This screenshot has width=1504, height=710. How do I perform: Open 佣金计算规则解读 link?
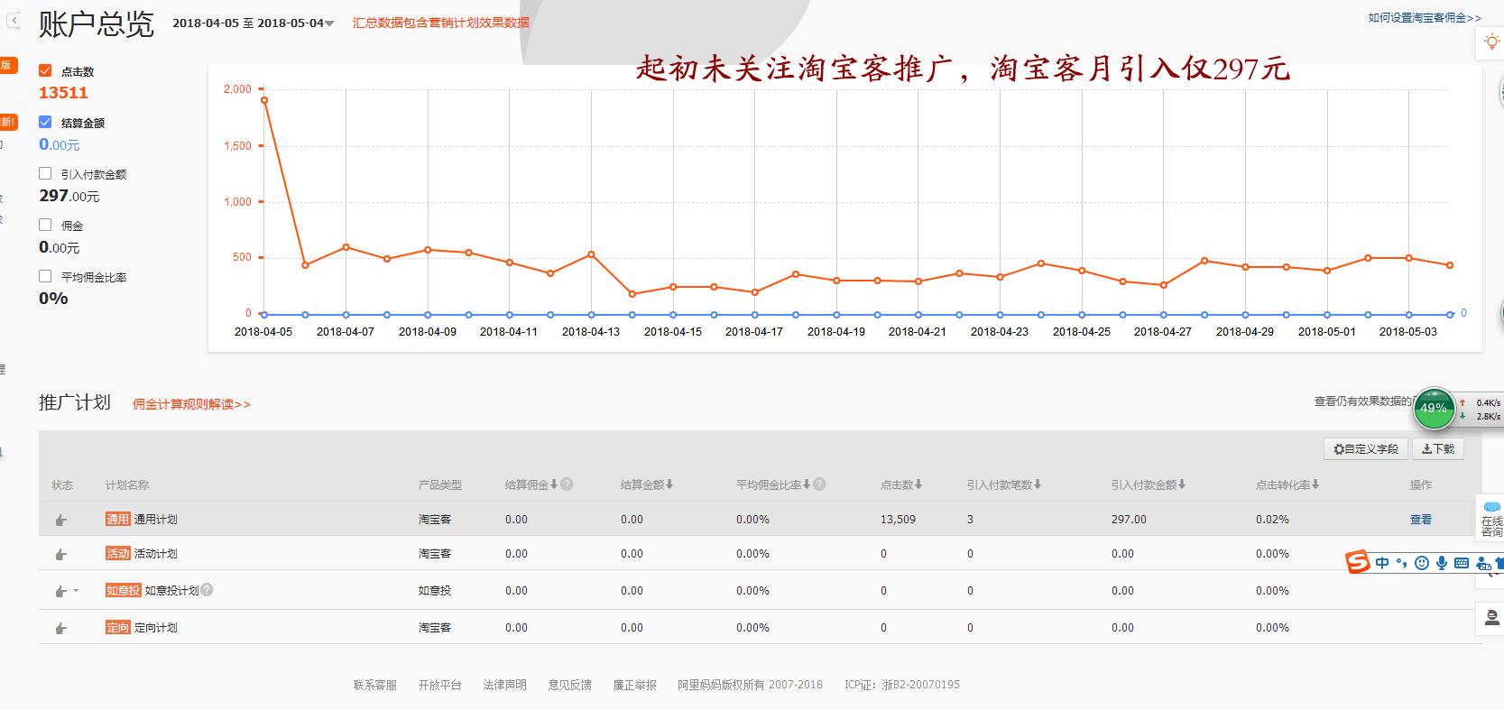[x=191, y=404]
